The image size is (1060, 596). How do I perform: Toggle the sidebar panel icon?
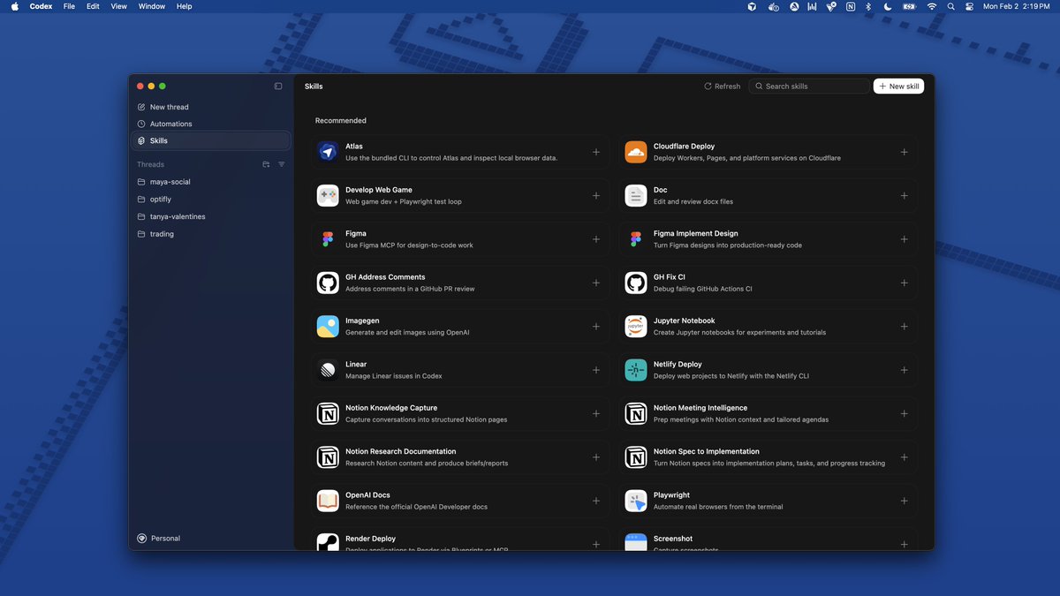(x=278, y=87)
